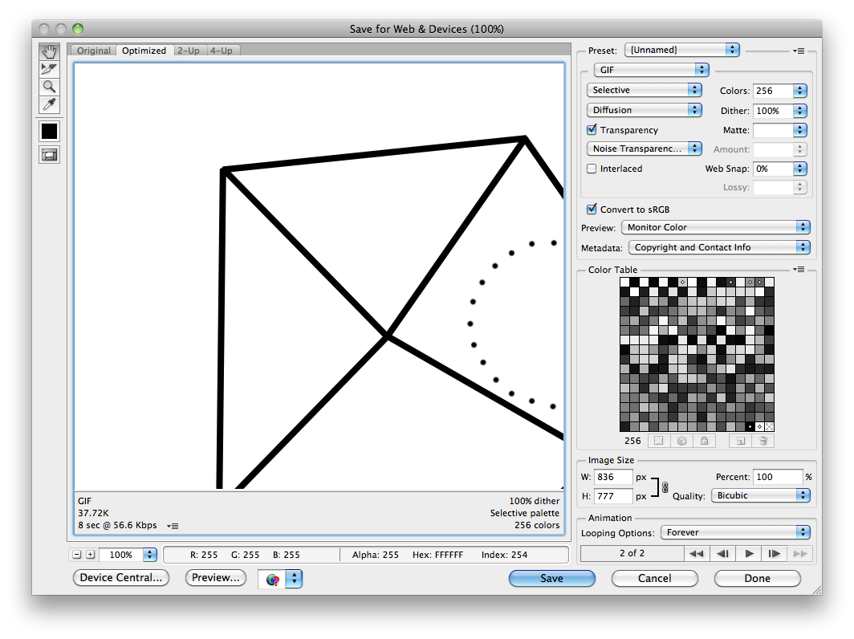Open the Color Table palette menu
Screen dimensions: 854x639
(799, 269)
